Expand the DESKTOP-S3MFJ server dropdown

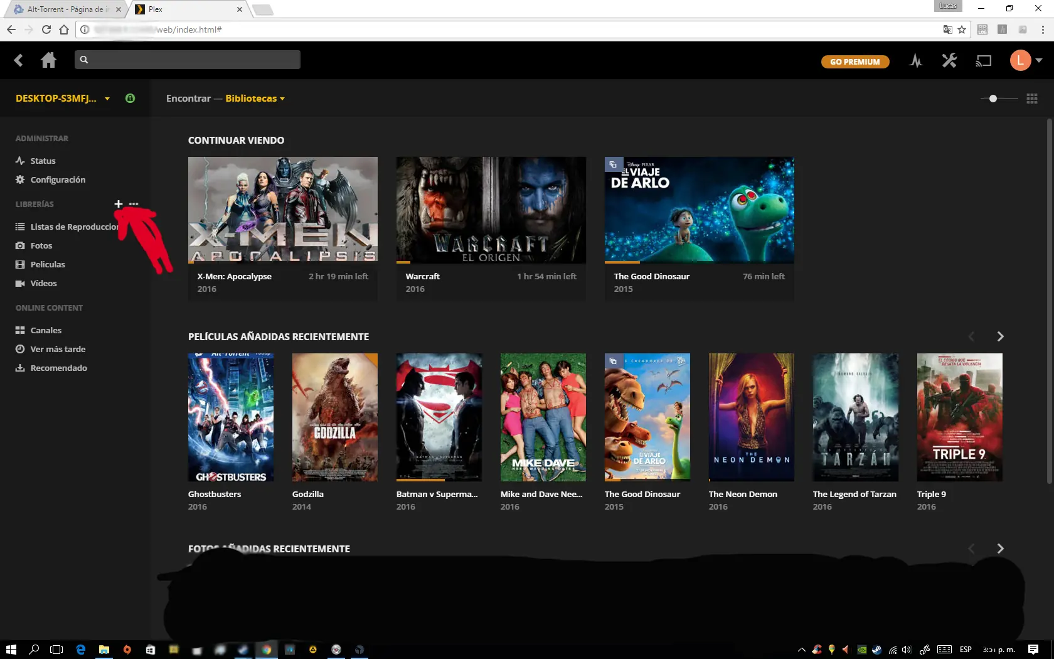click(107, 99)
